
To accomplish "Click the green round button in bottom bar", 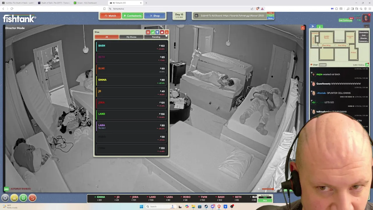I will 23,198.
